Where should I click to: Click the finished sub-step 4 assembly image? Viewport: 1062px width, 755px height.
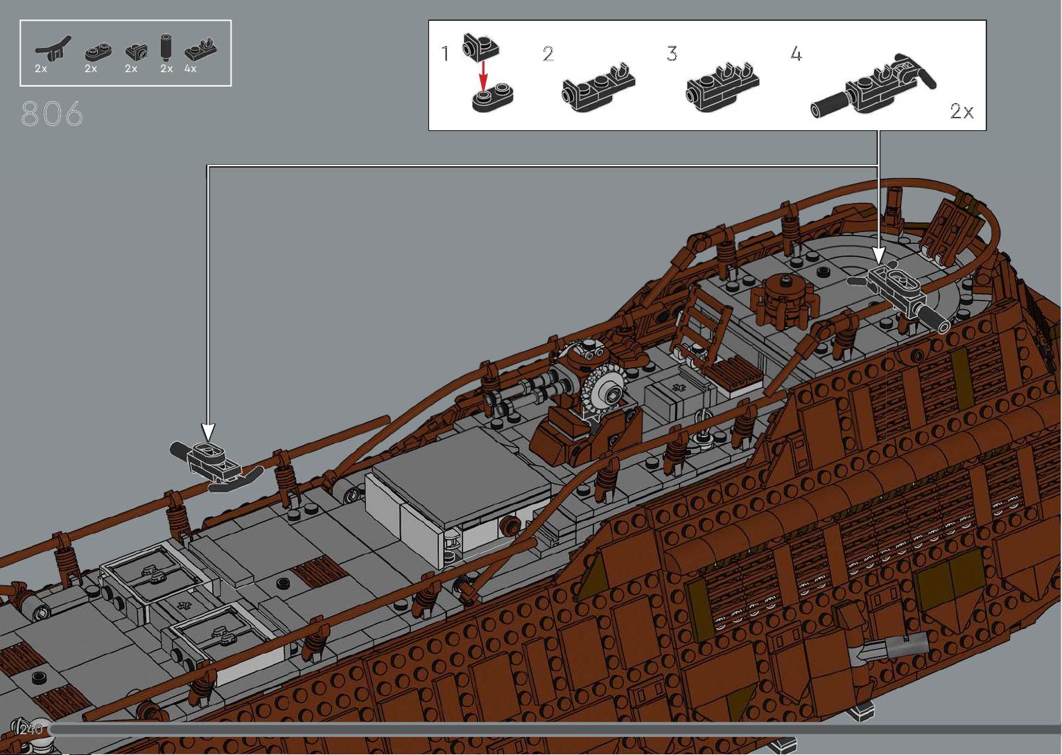tap(873, 86)
